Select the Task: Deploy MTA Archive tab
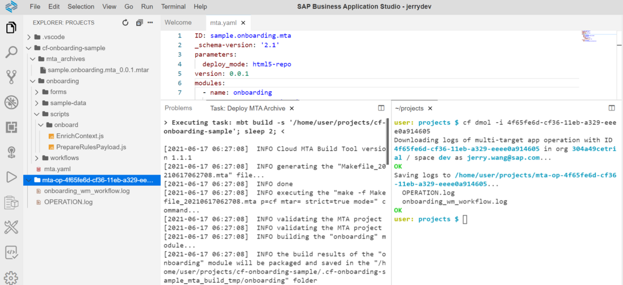The height and width of the screenshot is (285, 623). click(x=247, y=108)
